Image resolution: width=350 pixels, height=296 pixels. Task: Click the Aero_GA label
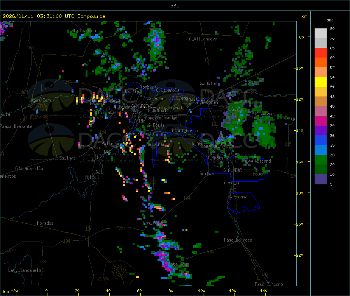click(x=233, y=183)
